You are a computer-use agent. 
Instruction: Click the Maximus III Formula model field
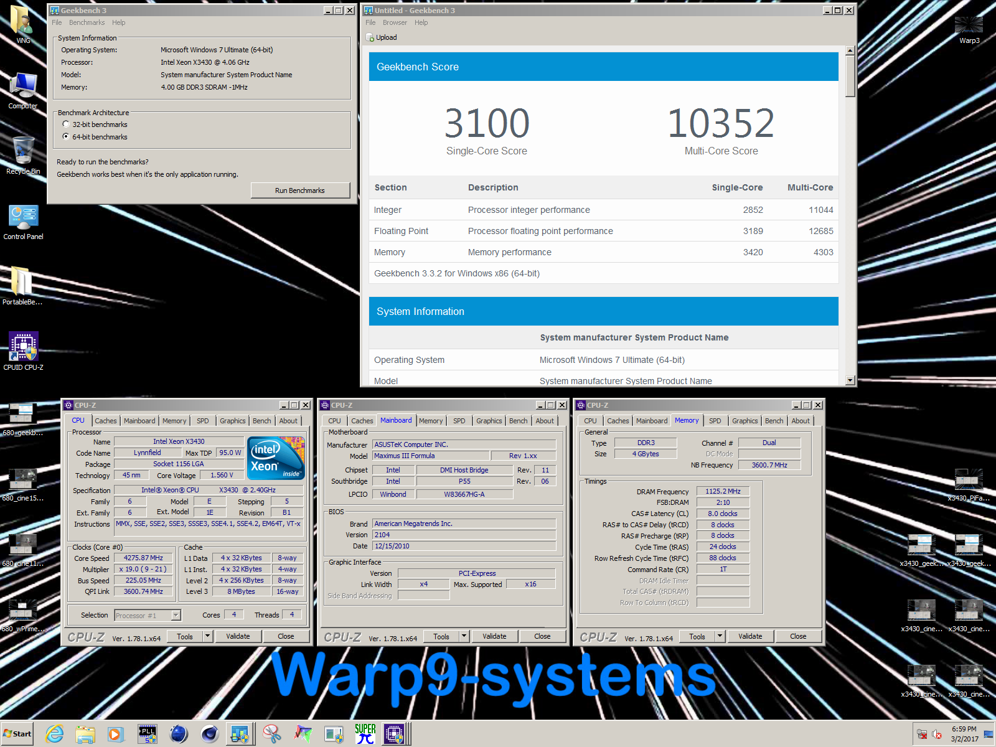coord(431,456)
